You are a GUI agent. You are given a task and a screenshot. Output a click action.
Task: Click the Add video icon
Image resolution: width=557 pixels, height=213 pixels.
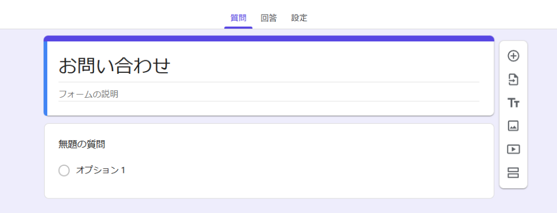tap(513, 149)
